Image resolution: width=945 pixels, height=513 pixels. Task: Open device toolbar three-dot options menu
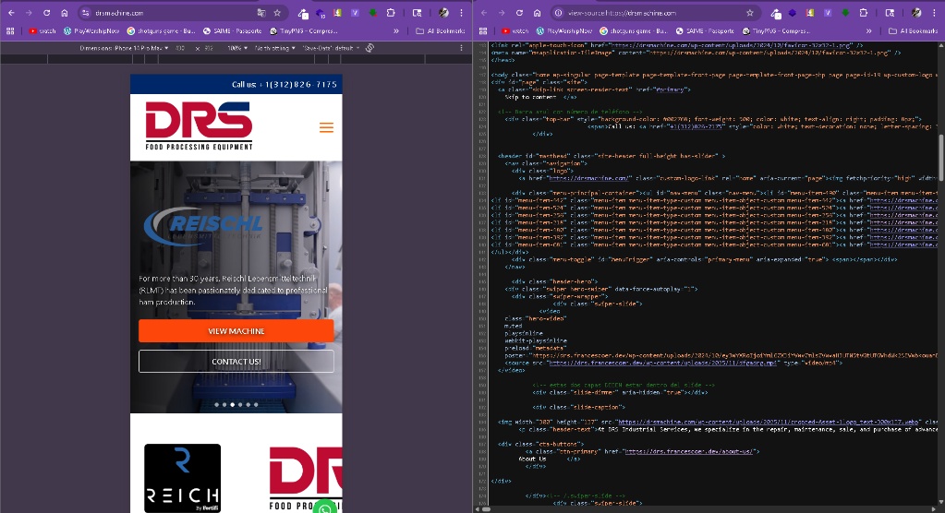pos(461,48)
